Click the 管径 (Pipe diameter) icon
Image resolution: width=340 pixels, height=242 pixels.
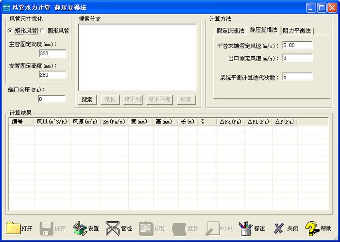pyautogui.click(x=113, y=228)
